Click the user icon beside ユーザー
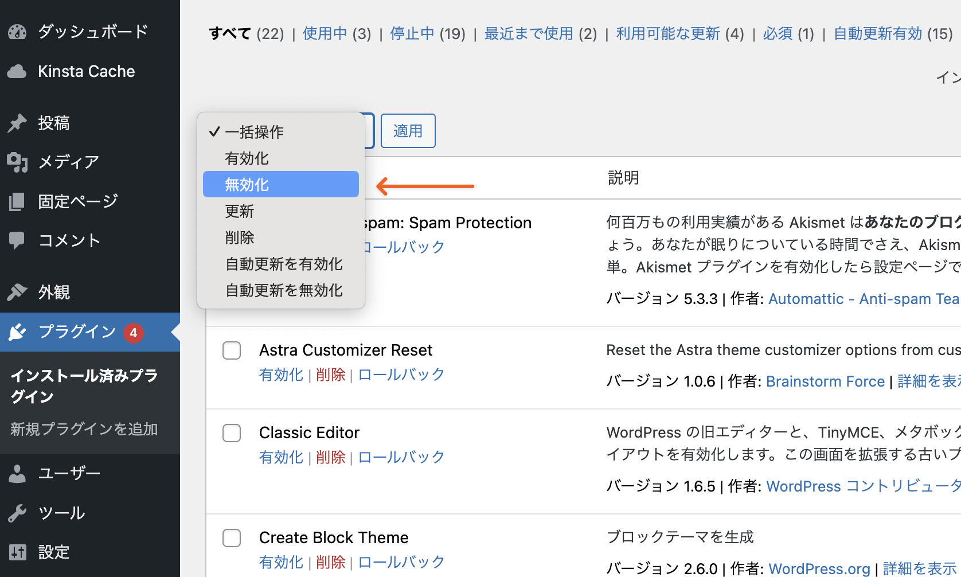 click(x=17, y=474)
